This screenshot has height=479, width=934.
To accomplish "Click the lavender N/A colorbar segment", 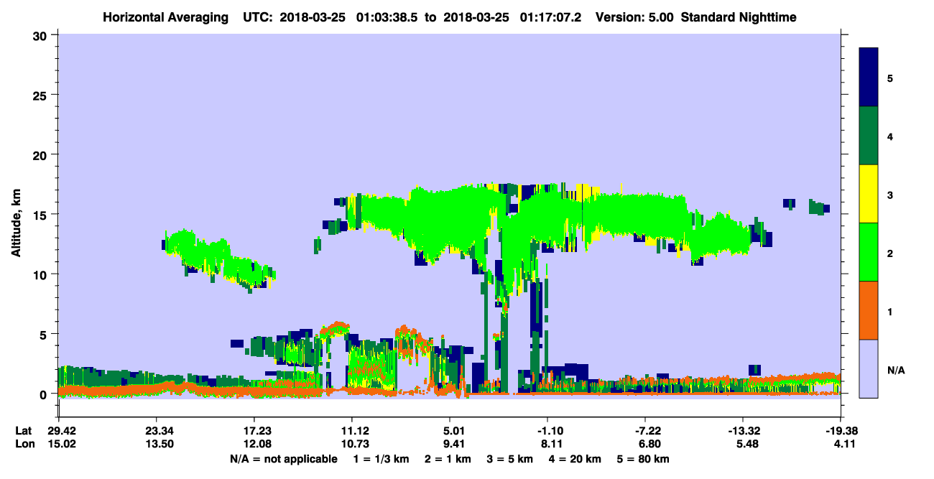I will pyautogui.click(x=869, y=368).
